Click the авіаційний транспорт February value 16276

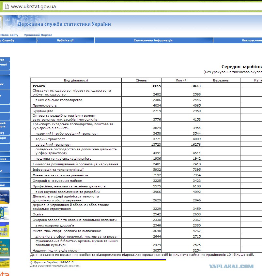(x=195, y=144)
